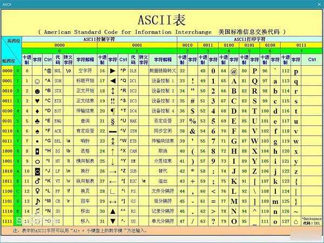Select the right arrow symbol for SUB
Image resolution: width=324 pixels, height=243 pixels.
(x=113, y=171)
